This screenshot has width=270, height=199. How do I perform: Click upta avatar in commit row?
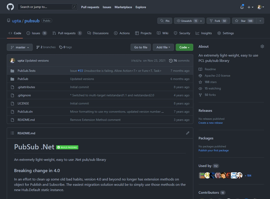point(12,61)
